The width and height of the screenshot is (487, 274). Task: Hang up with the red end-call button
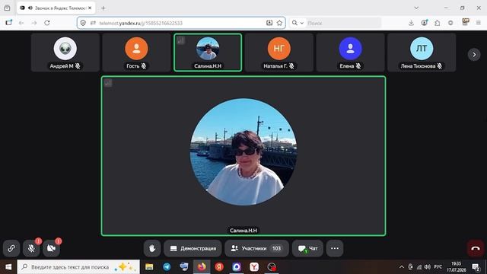tap(476, 248)
